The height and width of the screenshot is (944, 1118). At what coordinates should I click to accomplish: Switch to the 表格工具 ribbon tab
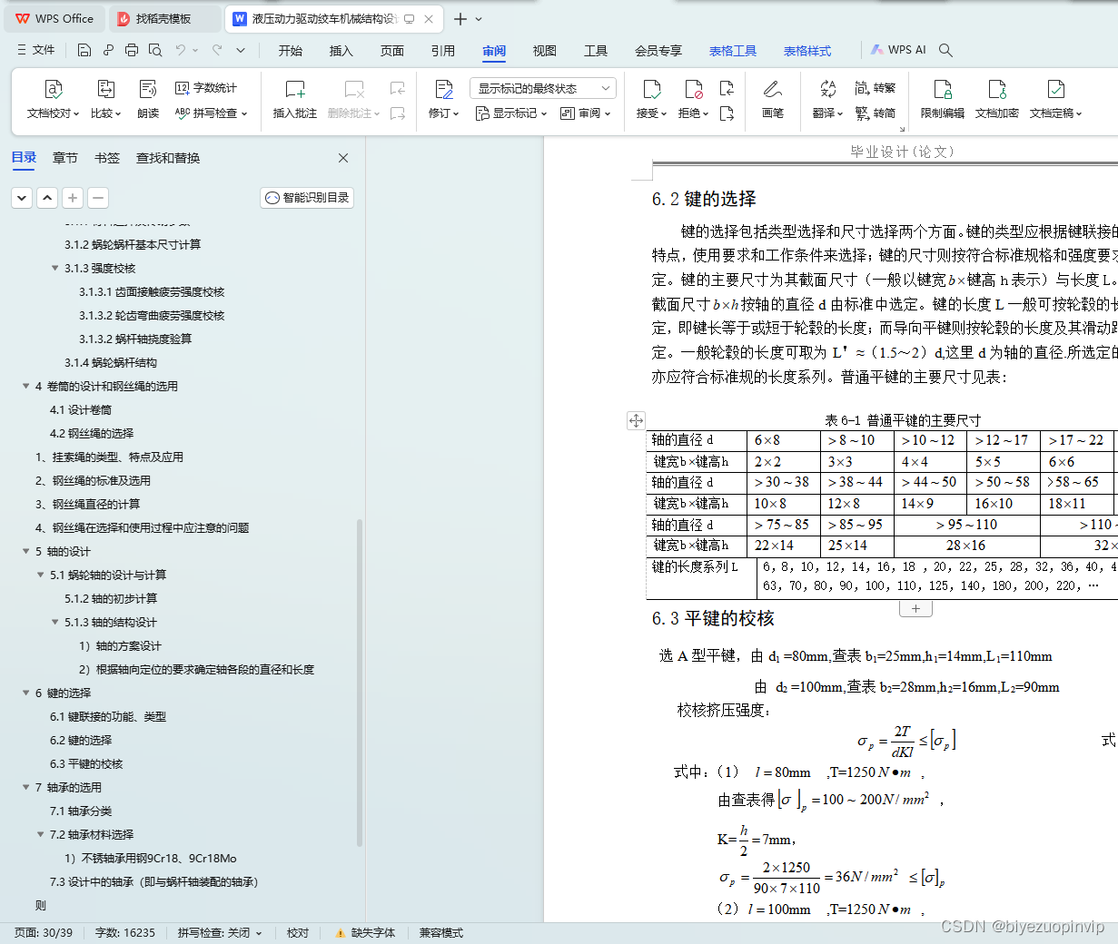[733, 51]
